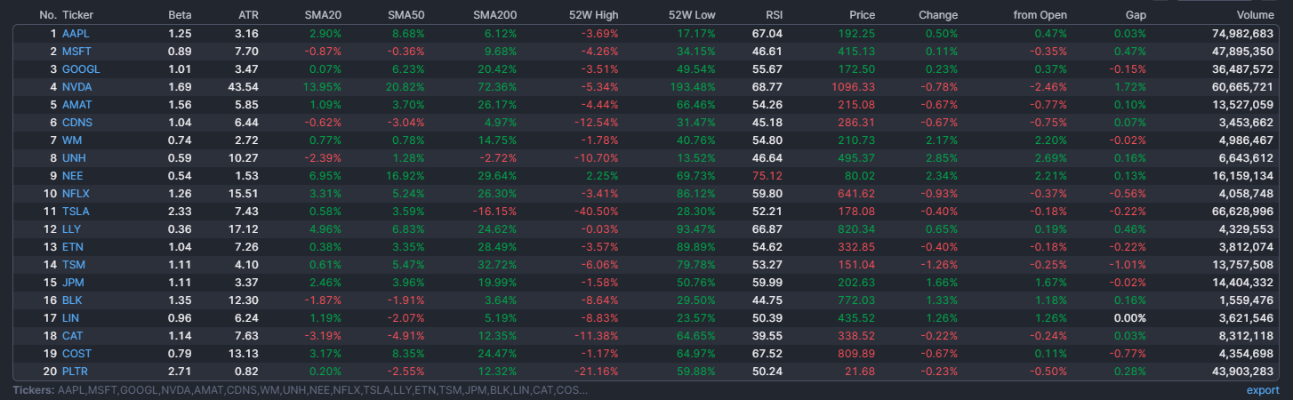Open the NEE ticker link
The width and height of the screenshot is (1293, 400).
(73, 175)
